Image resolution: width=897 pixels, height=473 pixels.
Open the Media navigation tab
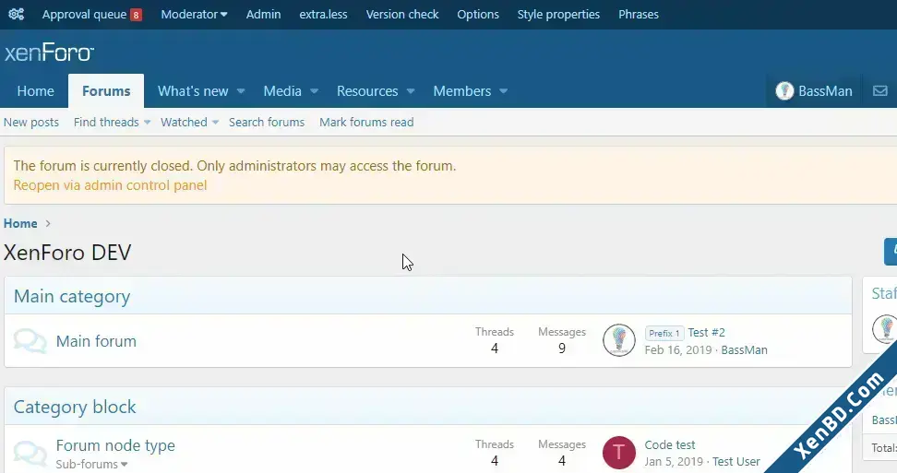(282, 91)
